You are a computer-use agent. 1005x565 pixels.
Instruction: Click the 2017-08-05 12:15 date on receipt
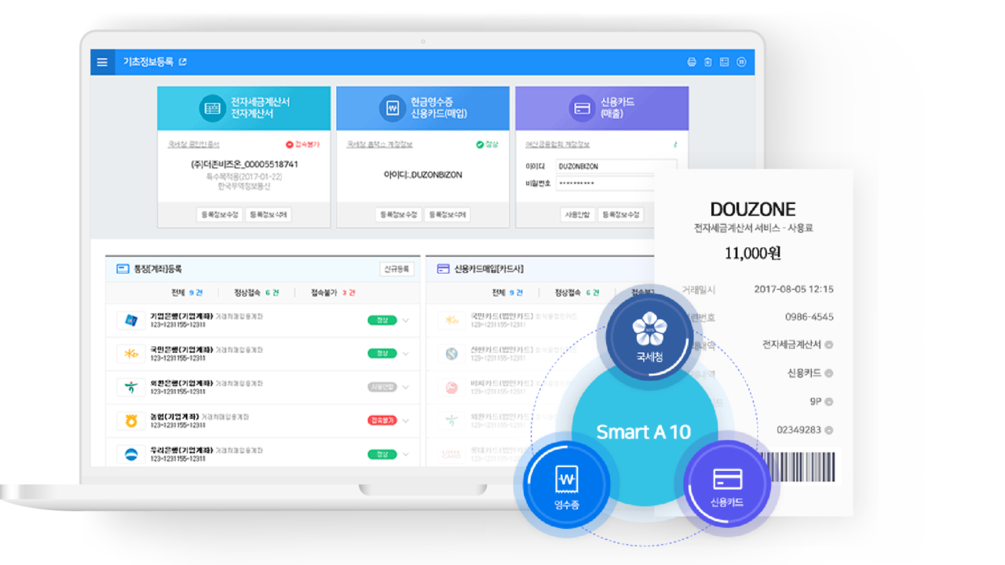(794, 289)
